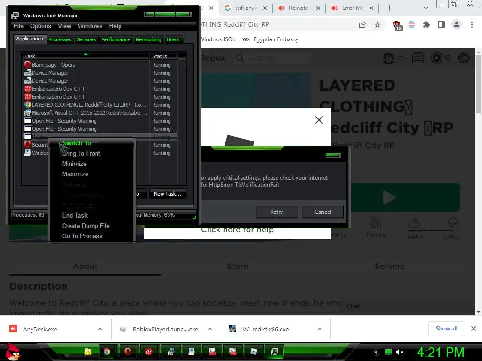Click Cancel in the error dialog
482x361 pixels.
323,212
